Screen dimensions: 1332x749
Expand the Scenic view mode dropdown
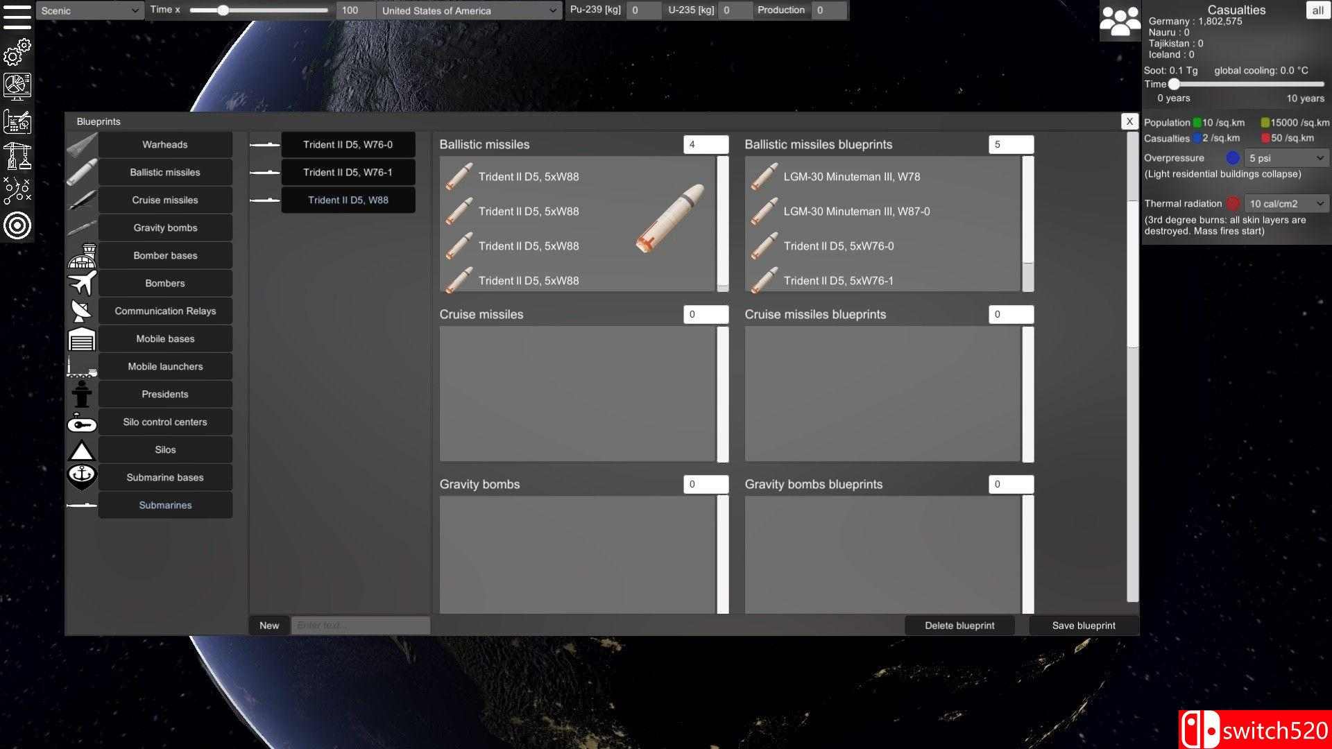[89, 10]
